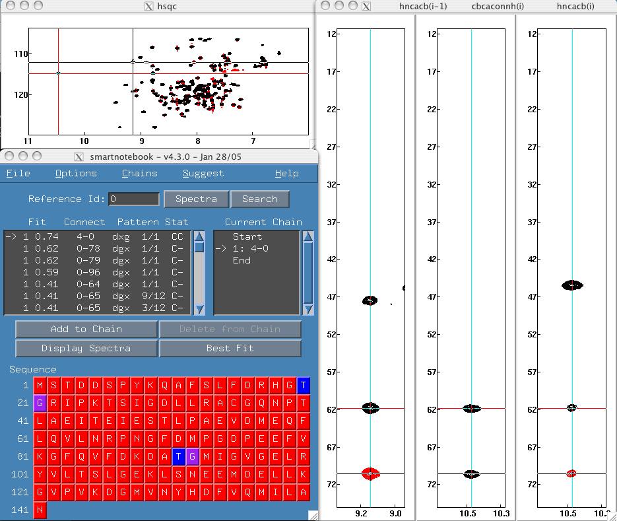Expand the Suggest menu

[203, 173]
